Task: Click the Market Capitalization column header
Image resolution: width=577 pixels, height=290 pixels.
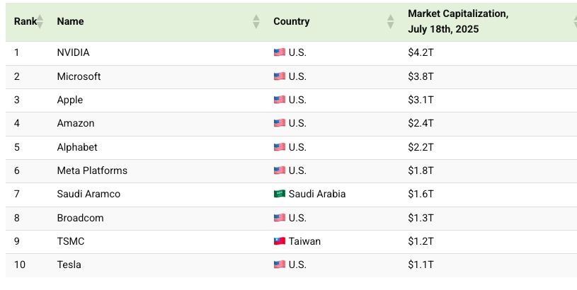Action: click(x=458, y=21)
